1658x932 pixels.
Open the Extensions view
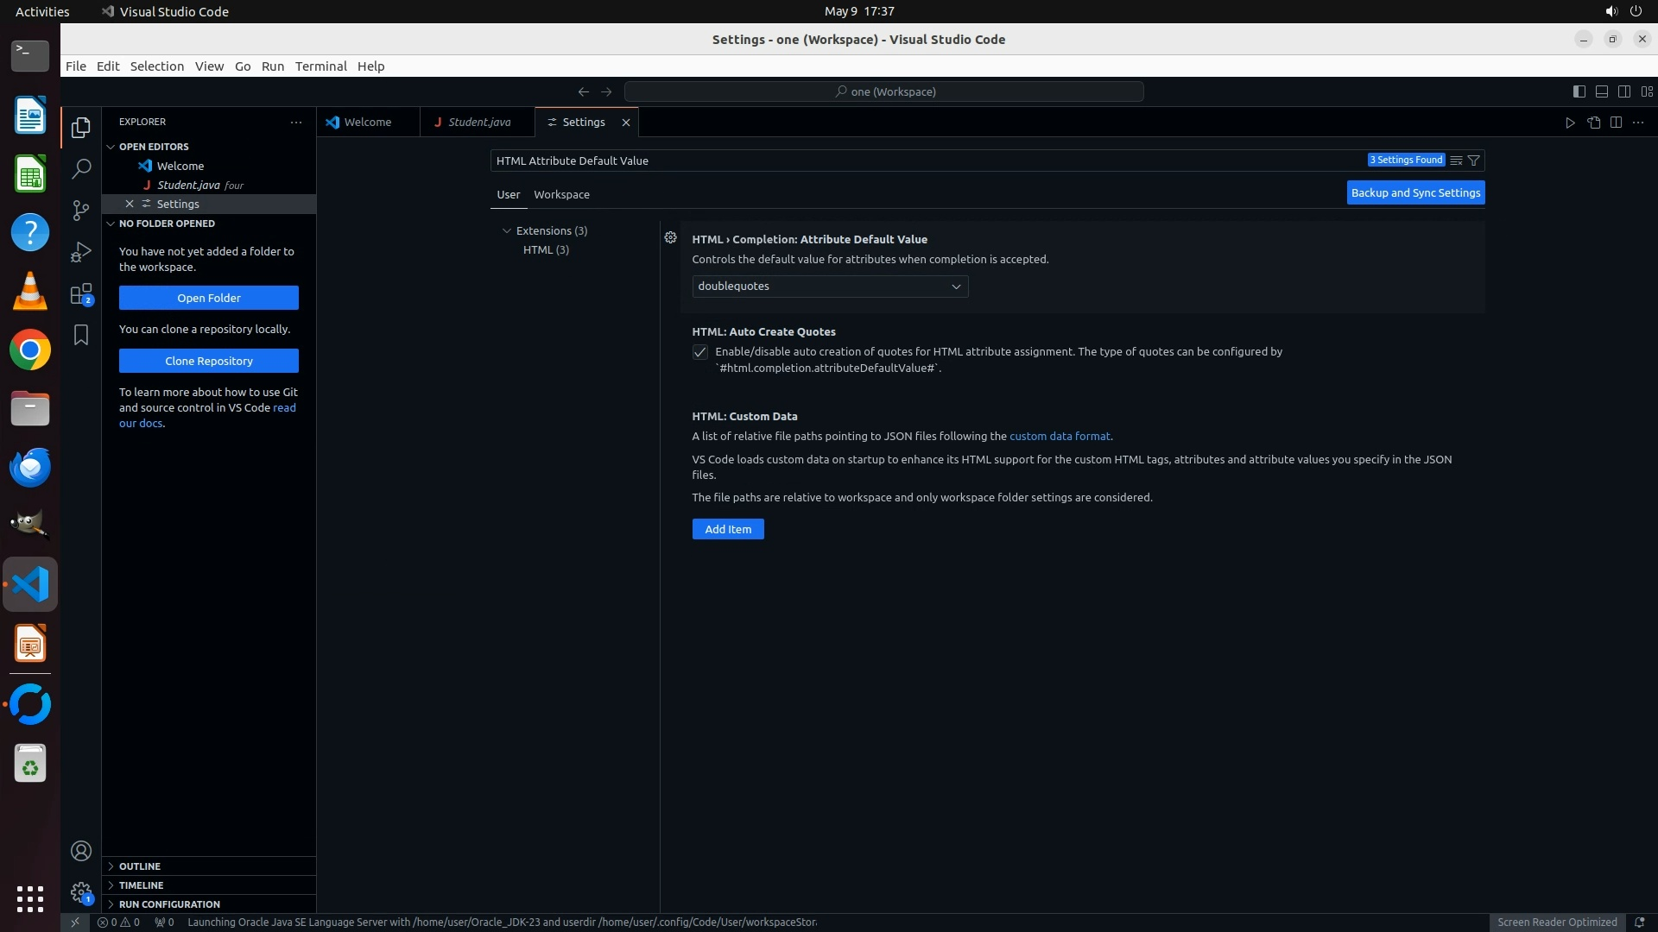tap(81, 294)
